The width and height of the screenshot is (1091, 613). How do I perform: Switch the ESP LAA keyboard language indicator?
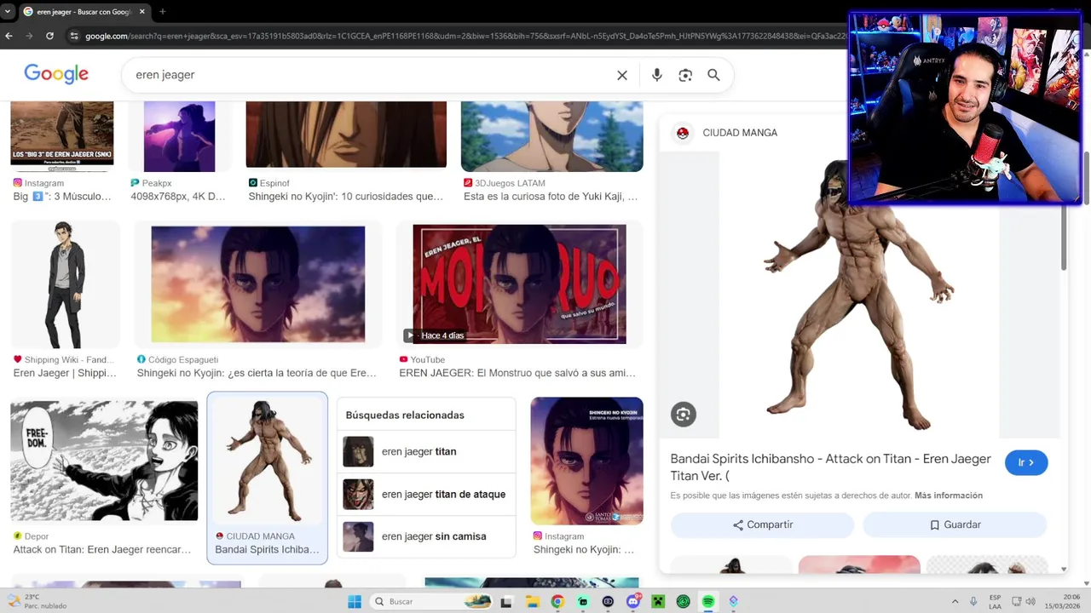point(995,601)
